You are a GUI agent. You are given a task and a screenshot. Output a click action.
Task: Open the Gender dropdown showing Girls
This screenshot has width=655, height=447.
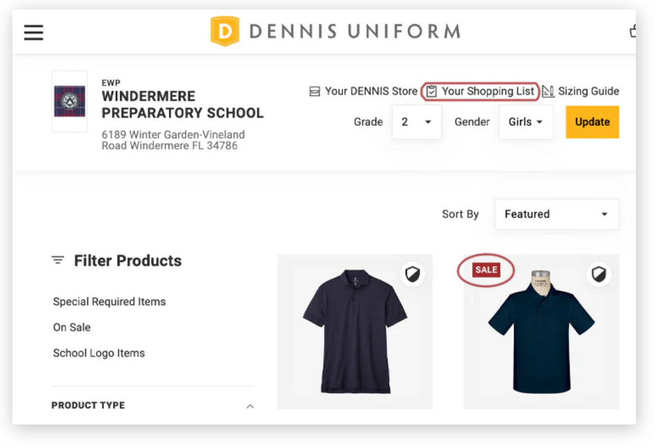click(x=525, y=122)
